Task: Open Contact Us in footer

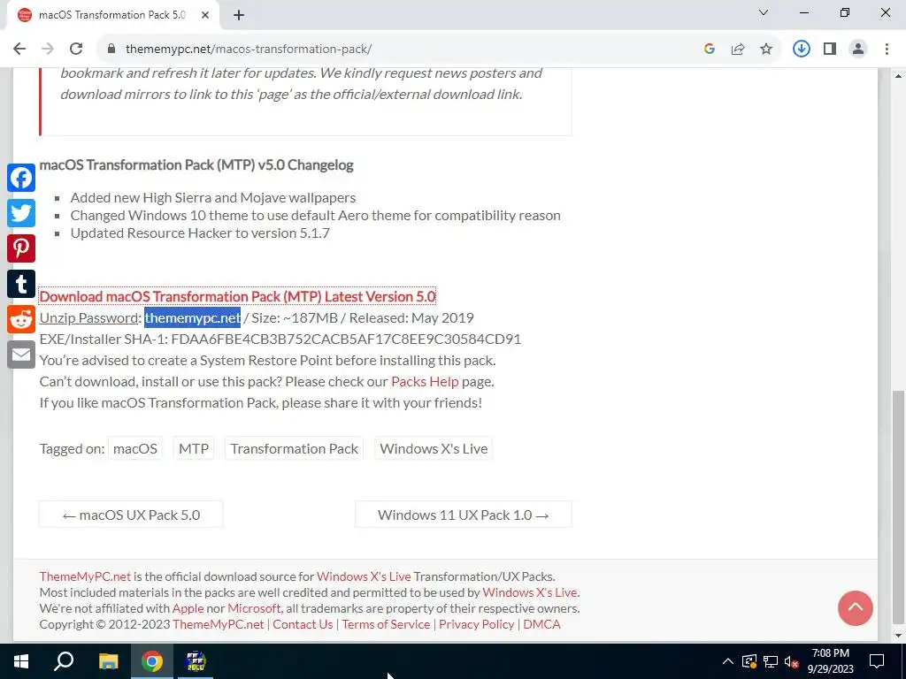Action: click(303, 624)
